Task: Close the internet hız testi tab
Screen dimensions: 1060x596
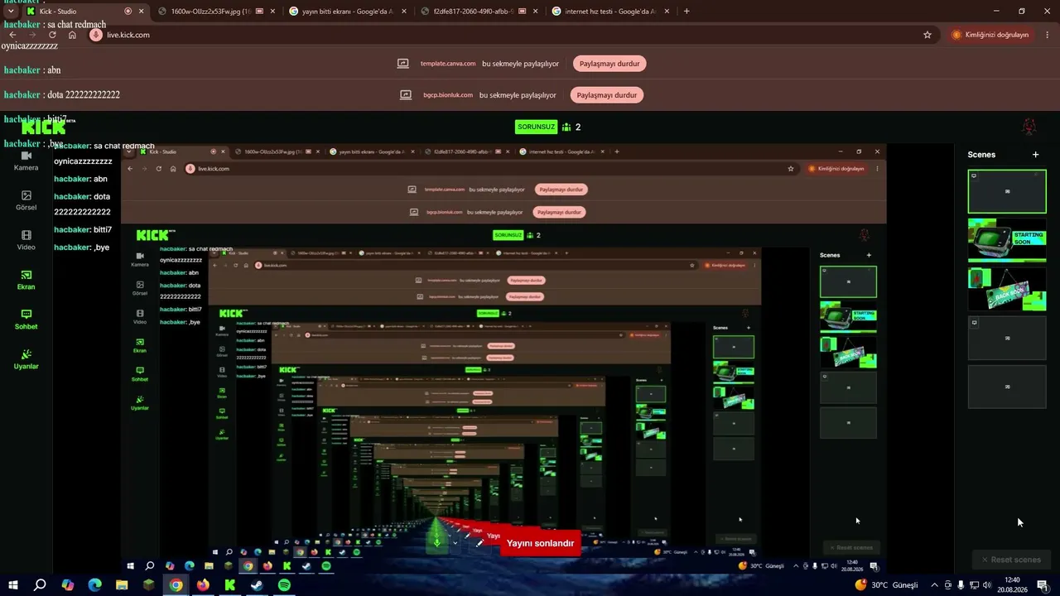Action: click(667, 12)
